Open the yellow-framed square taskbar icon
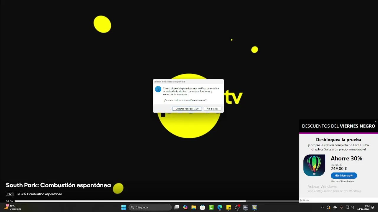 255,207
